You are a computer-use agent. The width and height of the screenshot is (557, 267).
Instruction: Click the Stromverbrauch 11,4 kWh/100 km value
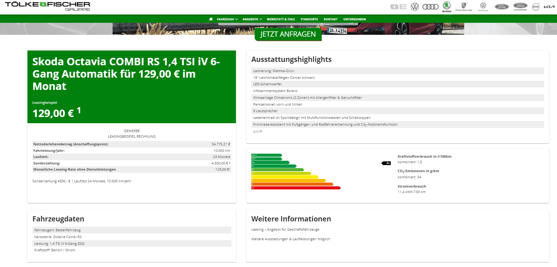point(411,192)
